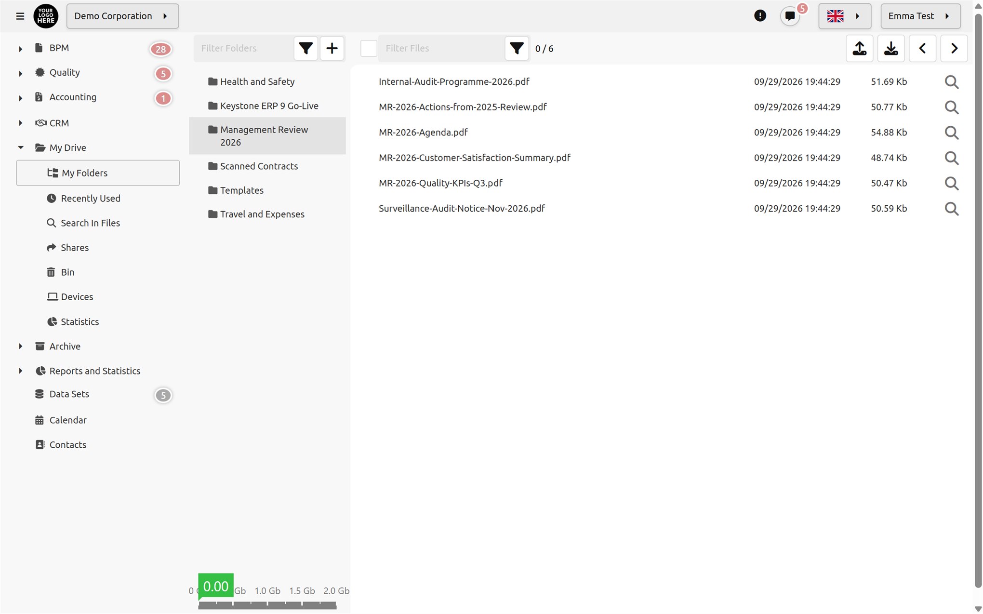
Task: Tick the select-all files checkbox
Action: click(x=369, y=48)
